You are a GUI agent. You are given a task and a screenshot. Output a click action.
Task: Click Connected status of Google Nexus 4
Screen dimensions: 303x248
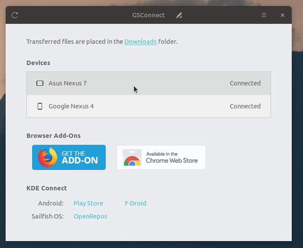(x=245, y=106)
